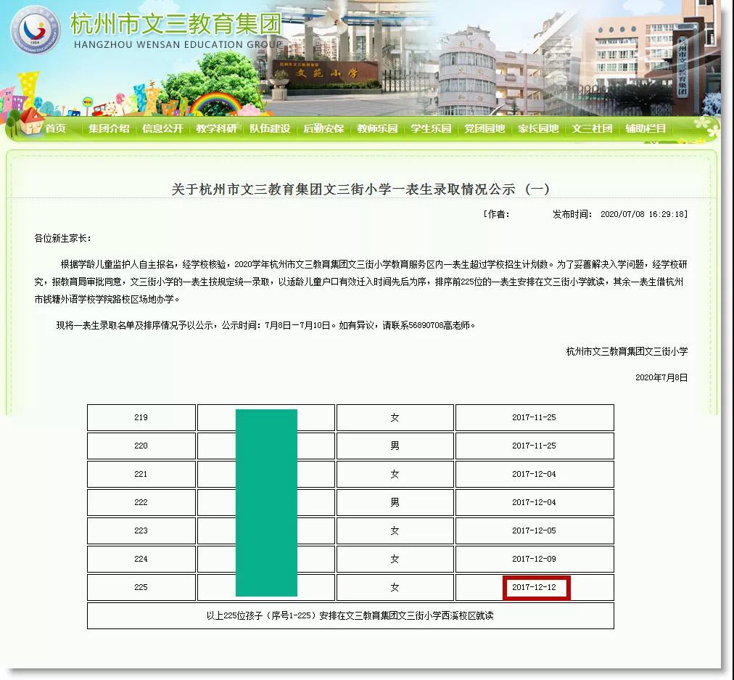The height and width of the screenshot is (680, 734).
Task: Click the gender cell 女 in row 224
Action: (x=395, y=559)
